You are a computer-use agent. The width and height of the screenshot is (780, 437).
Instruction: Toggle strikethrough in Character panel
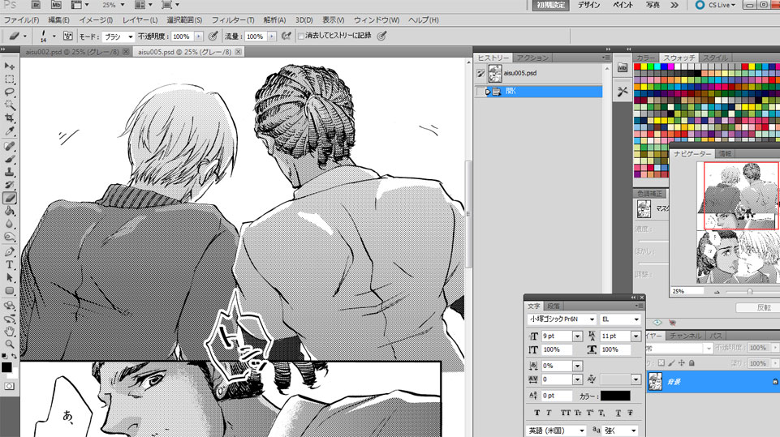tap(631, 413)
